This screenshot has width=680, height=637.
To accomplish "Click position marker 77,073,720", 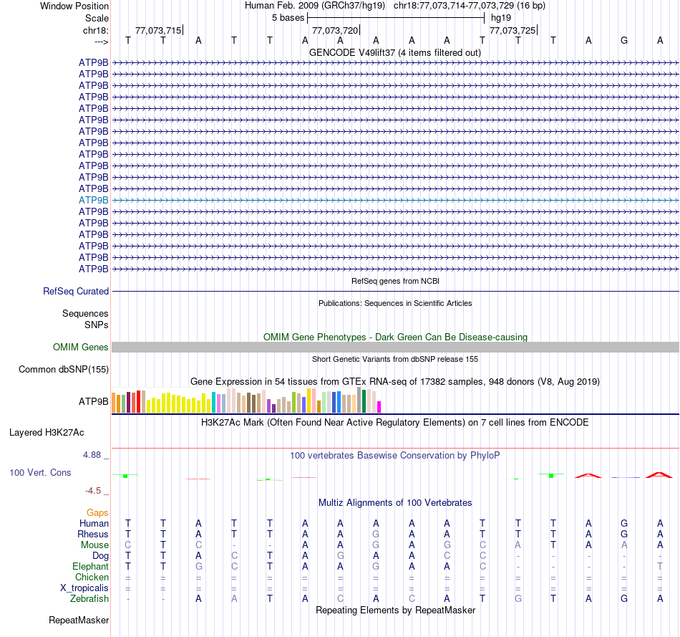I will click(335, 30).
